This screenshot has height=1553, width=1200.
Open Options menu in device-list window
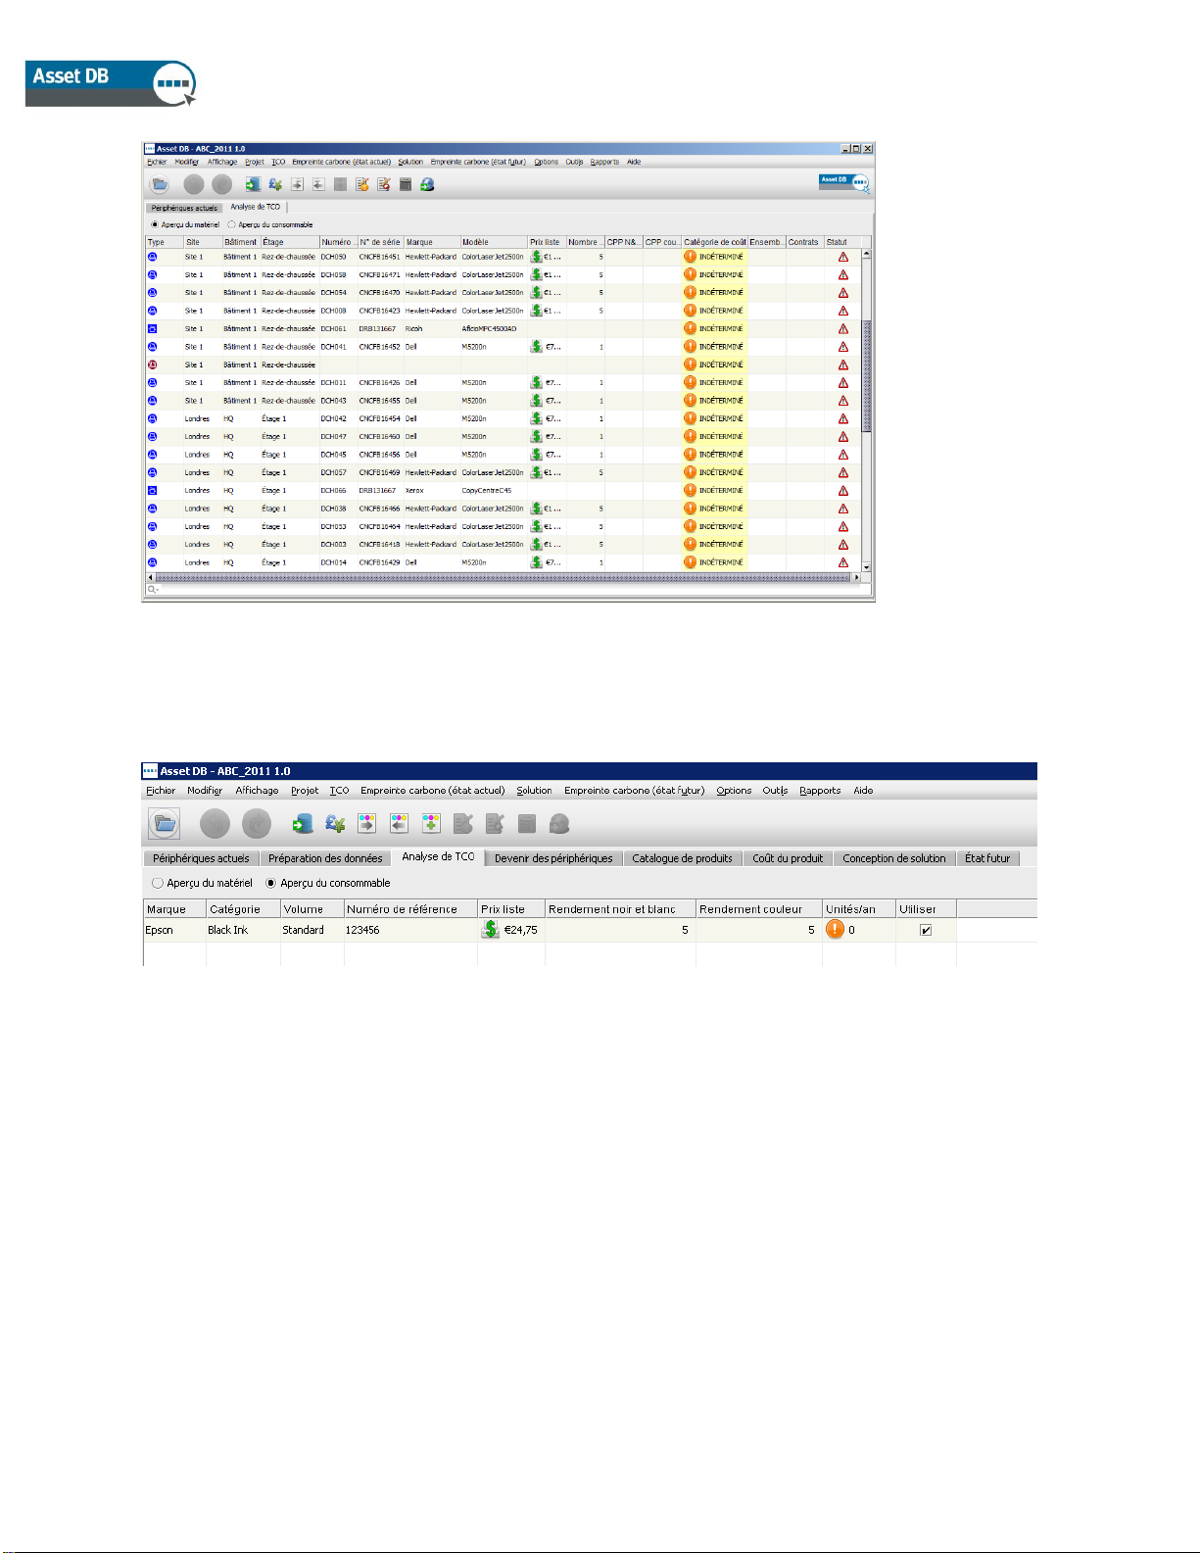[x=547, y=162]
